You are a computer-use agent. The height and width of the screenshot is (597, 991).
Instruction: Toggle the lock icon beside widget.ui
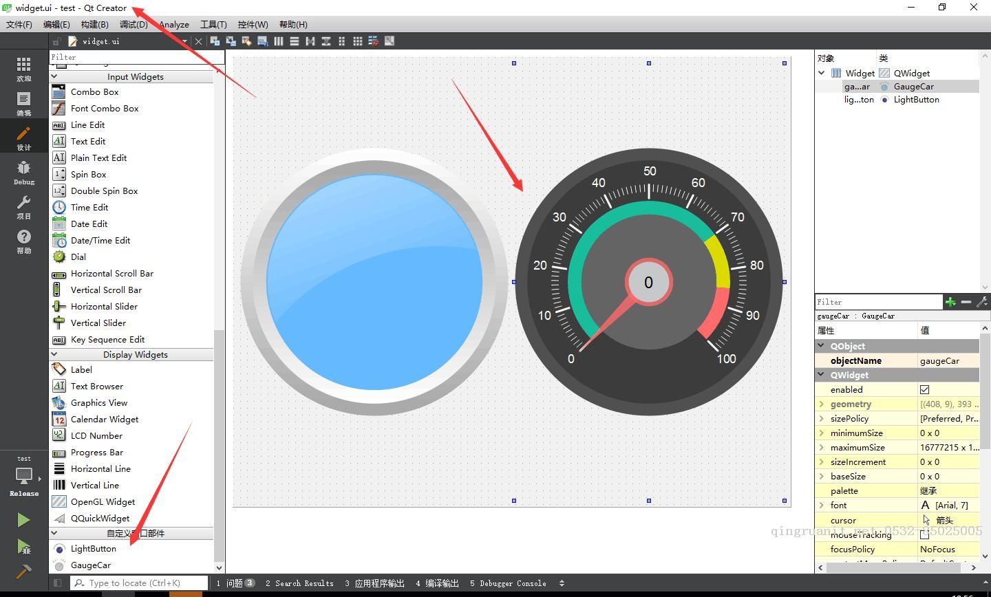57,41
